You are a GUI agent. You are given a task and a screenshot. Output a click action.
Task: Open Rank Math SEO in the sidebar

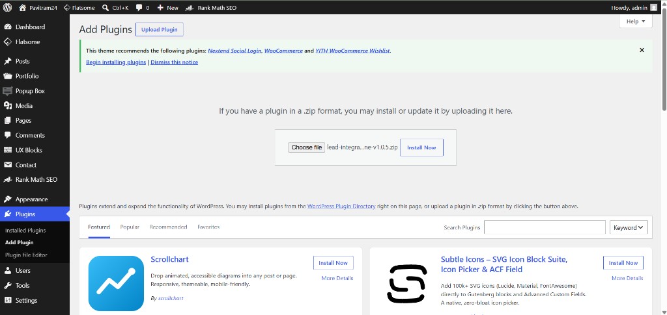[x=35, y=179]
